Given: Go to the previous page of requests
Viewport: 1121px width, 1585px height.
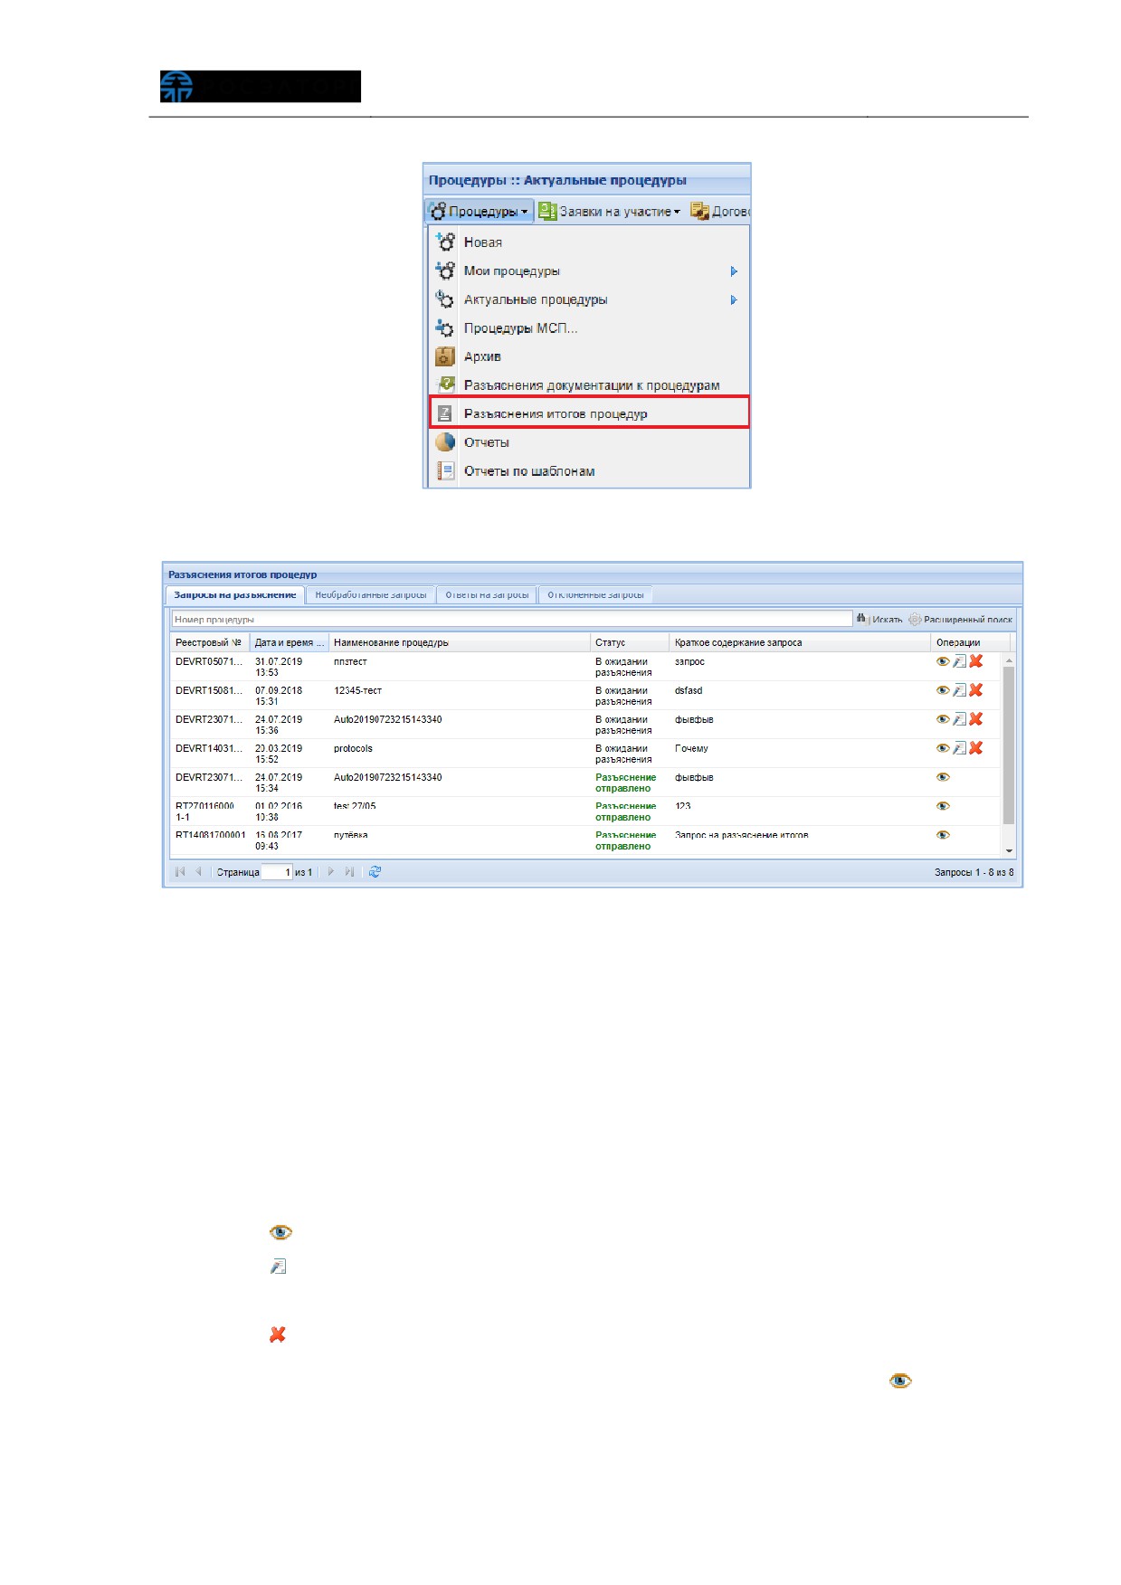Looking at the screenshot, I should 198,872.
